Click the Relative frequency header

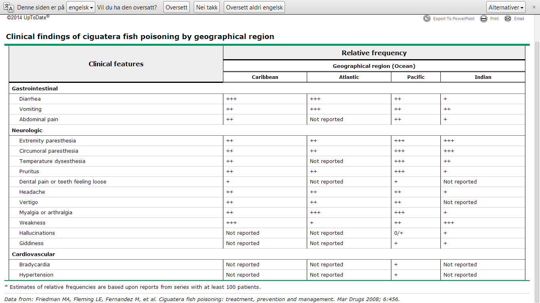point(374,53)
